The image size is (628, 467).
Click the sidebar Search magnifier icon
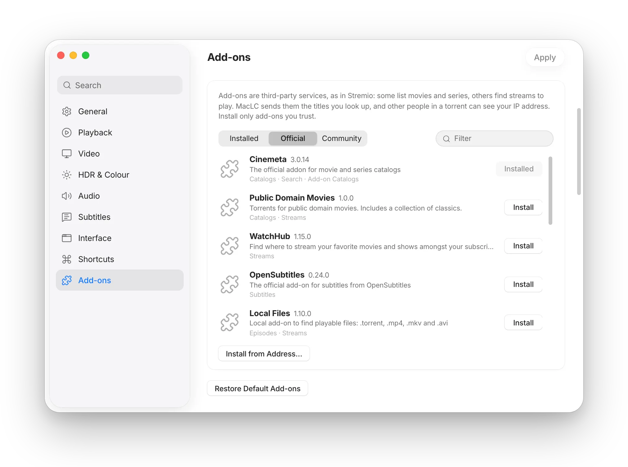tap(67, 85)
